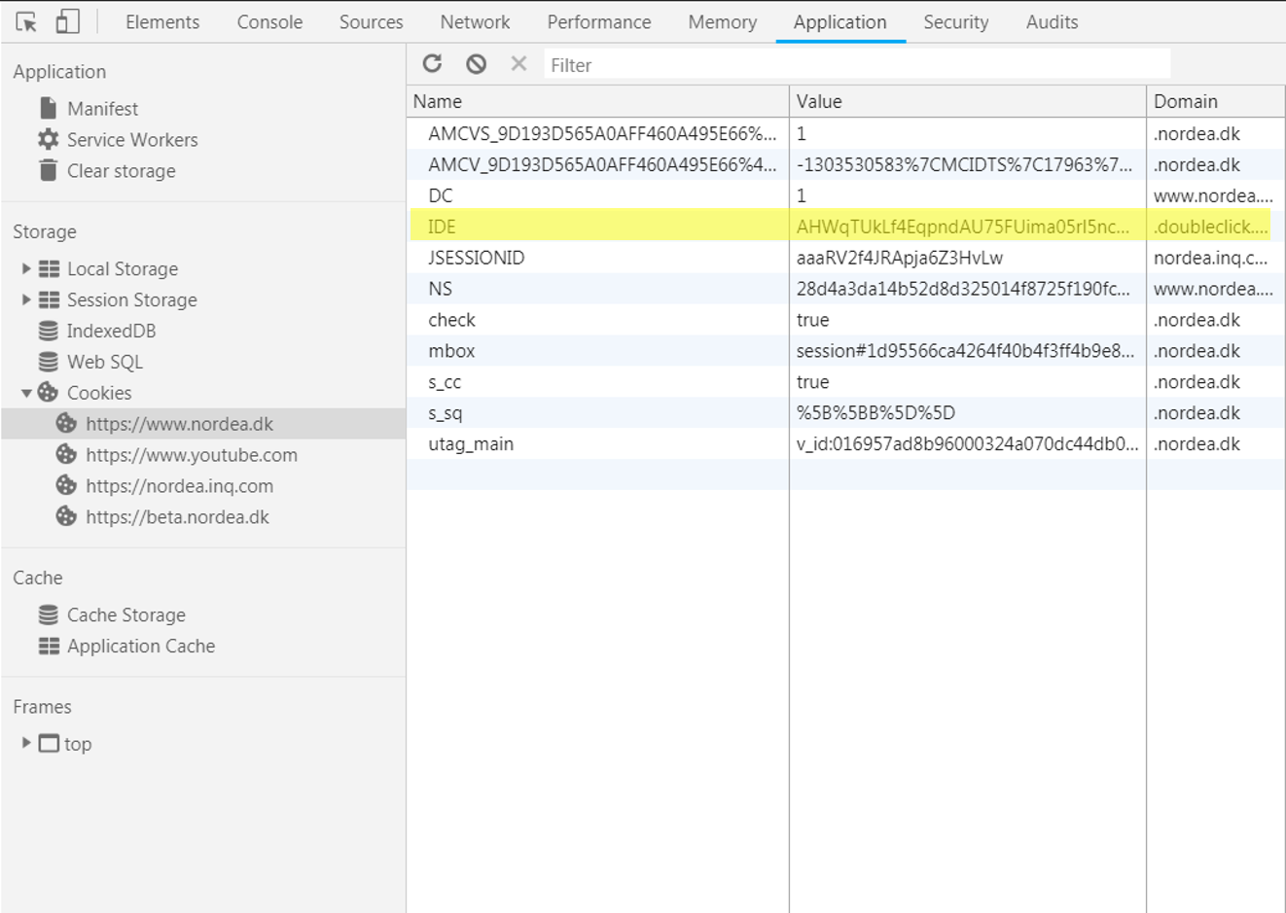Click the IndexedDB database icon
The image size is (1286, 913).
point(48,331)
